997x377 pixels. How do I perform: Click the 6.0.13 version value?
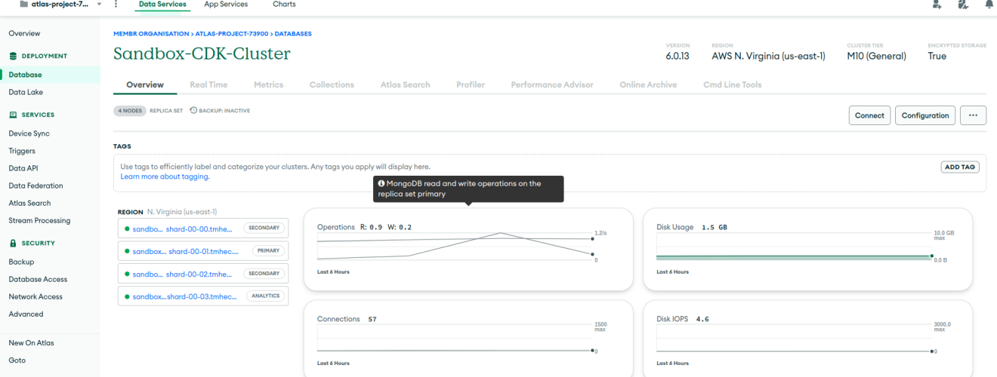pos(678,56)
